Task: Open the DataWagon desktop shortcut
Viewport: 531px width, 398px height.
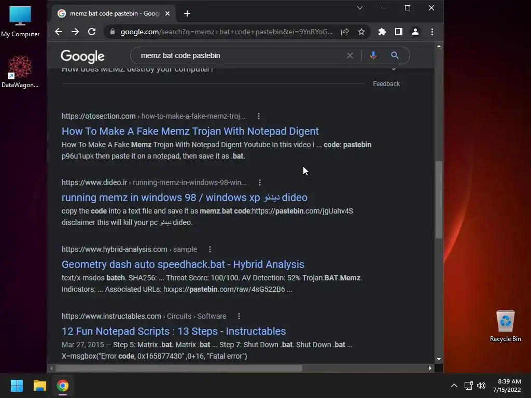Action: pos(20,72)
